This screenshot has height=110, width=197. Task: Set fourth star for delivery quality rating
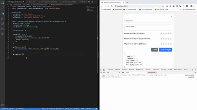click(168, 44)
